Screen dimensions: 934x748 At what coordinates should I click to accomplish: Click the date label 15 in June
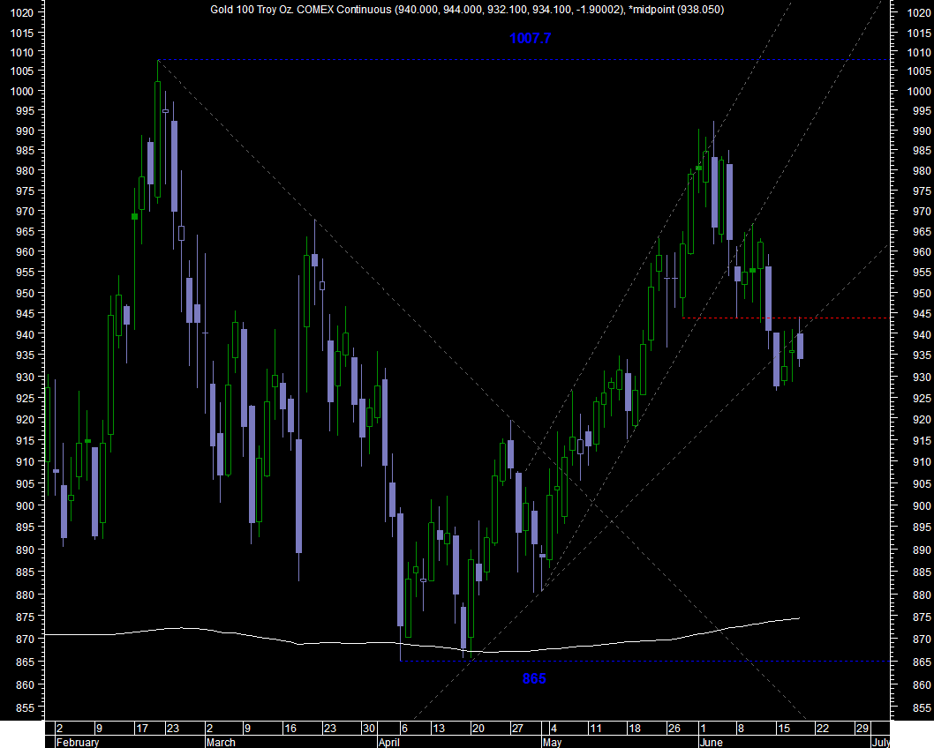784,729
